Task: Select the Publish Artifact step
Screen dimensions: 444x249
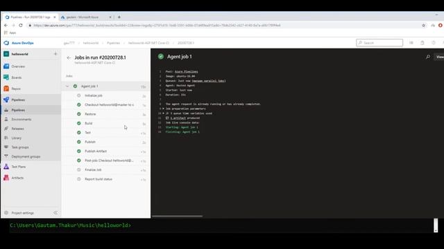Action: click(106, 151)
